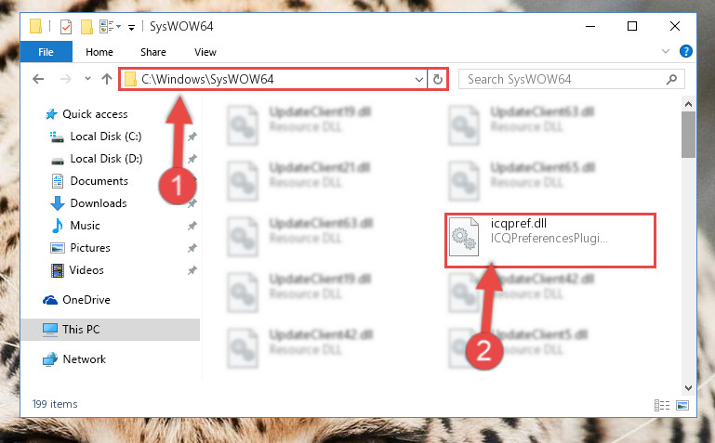Refresh the SysWOW64 folder view

pyautogui.click(x=438, y=79)
